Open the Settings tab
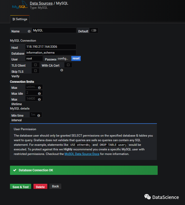This screenshot has width=185, height=205. coord(20,19)
